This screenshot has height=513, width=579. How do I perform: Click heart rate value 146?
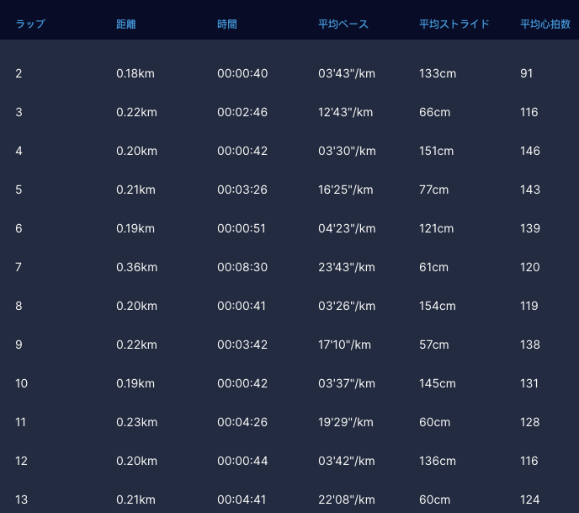[x=530, y=151]
